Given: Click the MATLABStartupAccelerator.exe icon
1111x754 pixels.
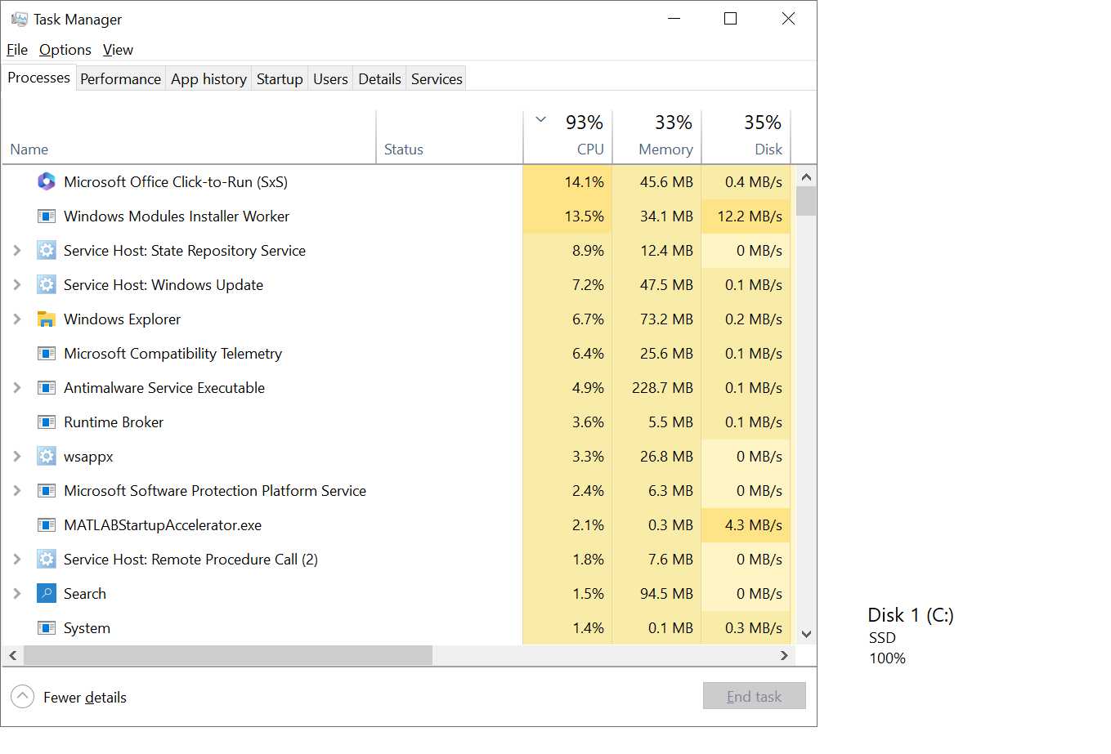Looking at the screenshot, I should 46,524.
